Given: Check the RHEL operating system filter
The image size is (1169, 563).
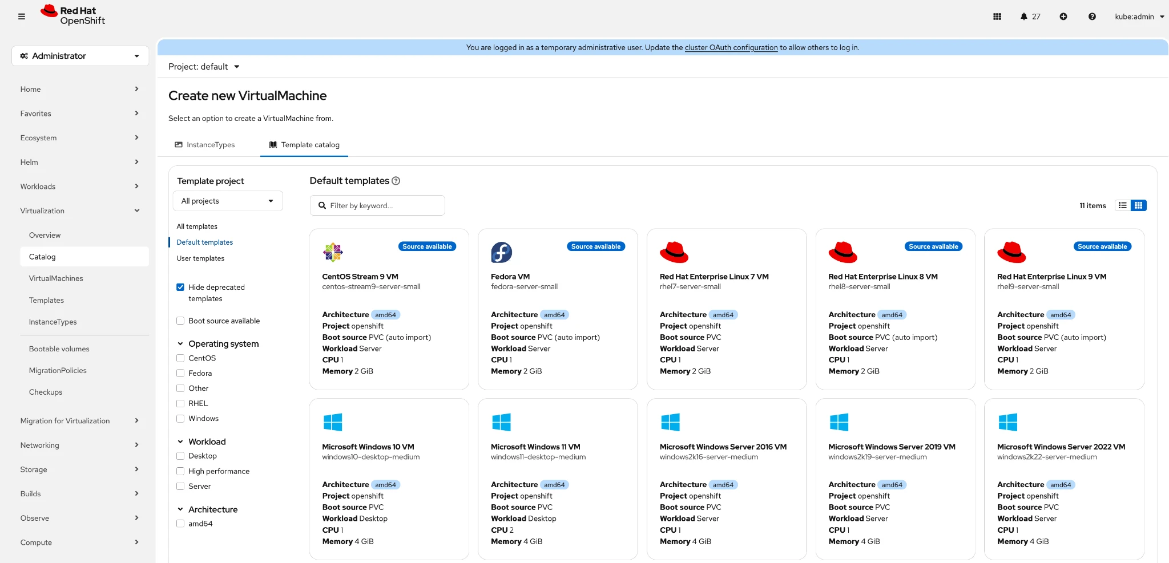Looking at the screenshot, I should 180,404.
